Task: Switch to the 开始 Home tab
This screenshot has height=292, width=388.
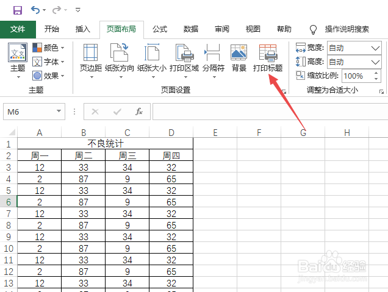Action: click(52, 29)
